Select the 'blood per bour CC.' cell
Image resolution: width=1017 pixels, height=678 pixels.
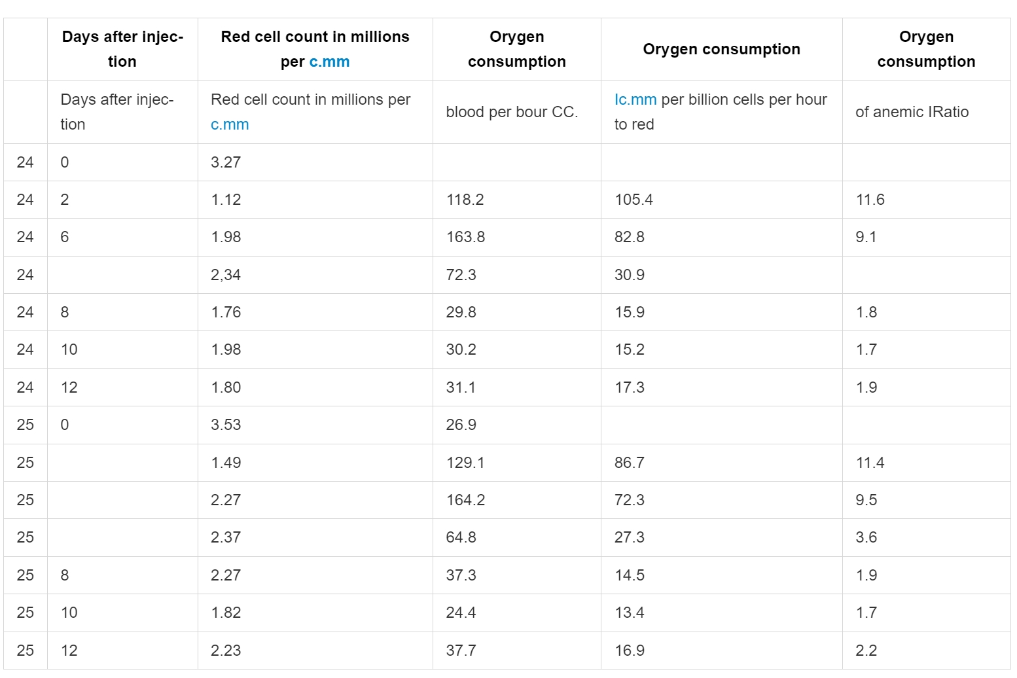[516, 112]
